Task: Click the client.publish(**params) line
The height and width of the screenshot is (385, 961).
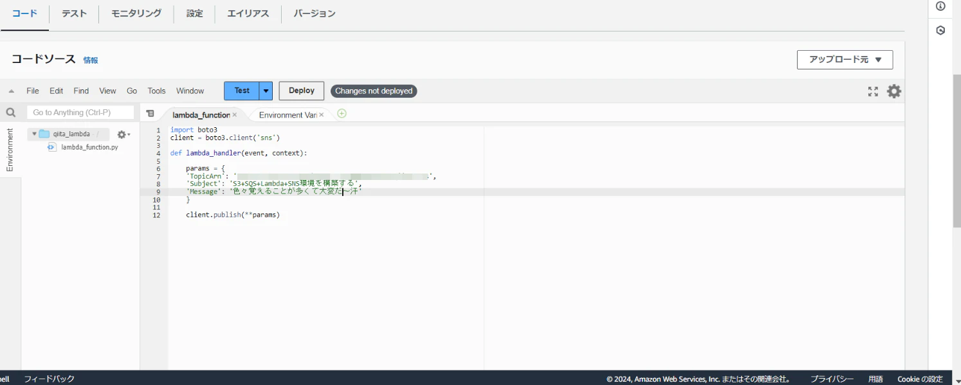Action: tap(233, 215)
